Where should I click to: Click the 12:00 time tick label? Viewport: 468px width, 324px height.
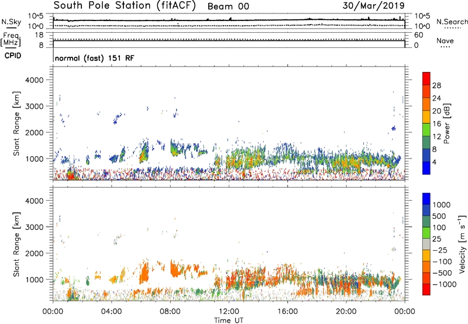click(x=229, y=312)
